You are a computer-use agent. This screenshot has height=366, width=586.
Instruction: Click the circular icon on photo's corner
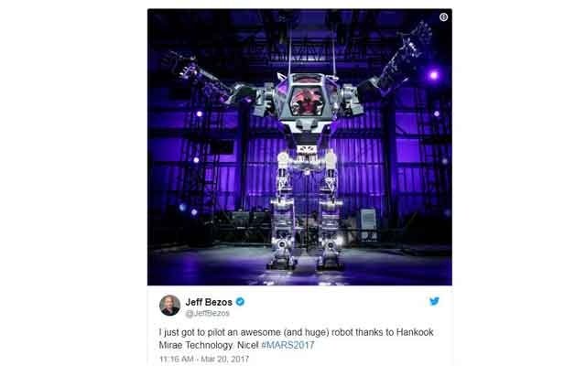(443, 17)
